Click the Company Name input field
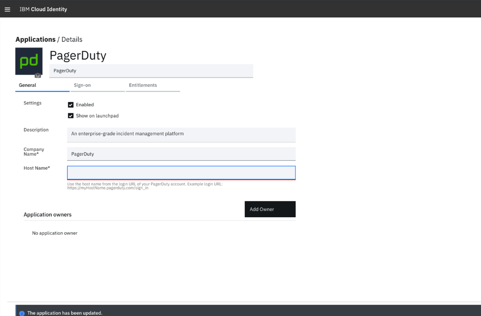Image resolution: width=481 pixels, height=316 pixels. click(181, 154)
